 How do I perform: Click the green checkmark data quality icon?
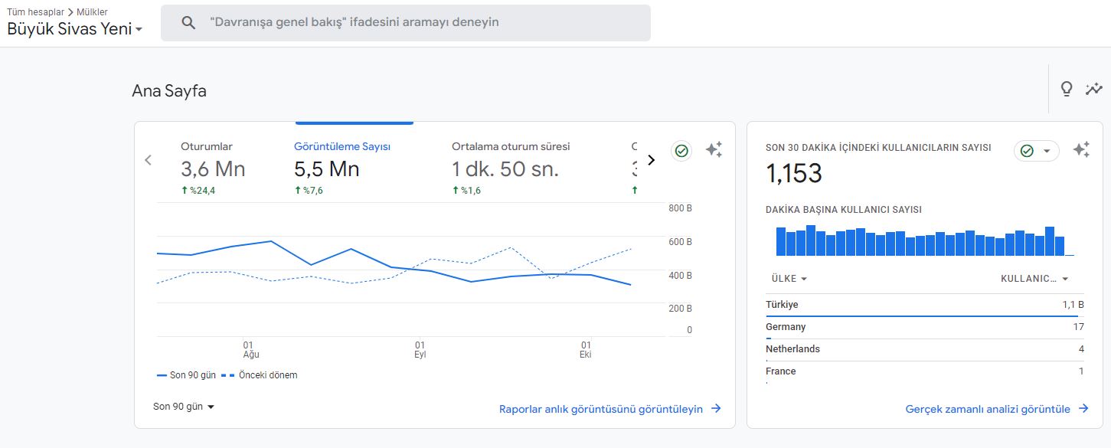click(x=681, y=151)
